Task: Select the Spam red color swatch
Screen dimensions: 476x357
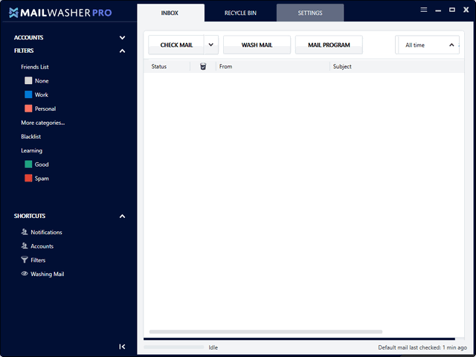Action: pos(28,178)
